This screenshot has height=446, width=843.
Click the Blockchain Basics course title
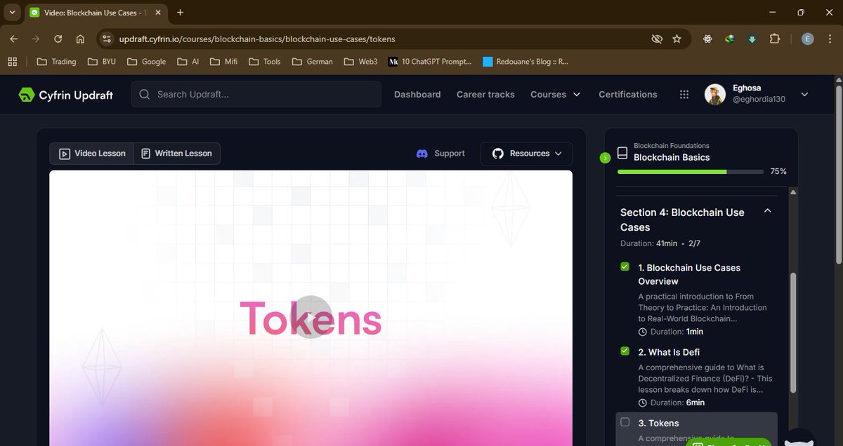(672, 158)
